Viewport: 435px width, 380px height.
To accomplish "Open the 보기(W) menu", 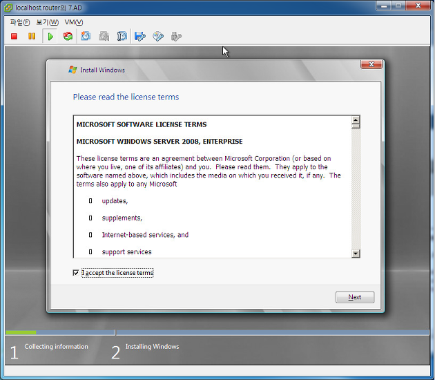I will [x=48, y=22].
